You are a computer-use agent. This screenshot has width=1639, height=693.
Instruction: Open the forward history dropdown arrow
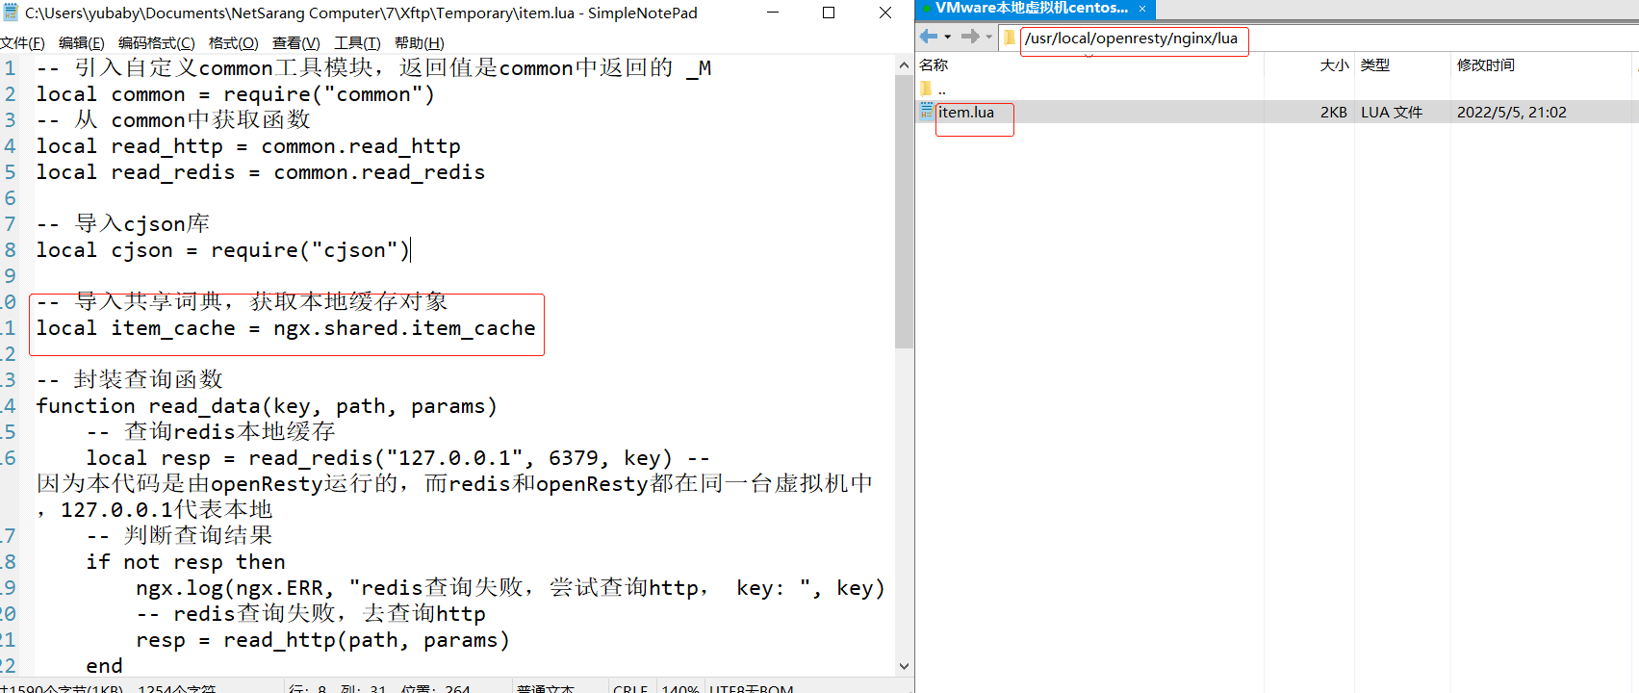pyautogui.click(x=988, y=37)
